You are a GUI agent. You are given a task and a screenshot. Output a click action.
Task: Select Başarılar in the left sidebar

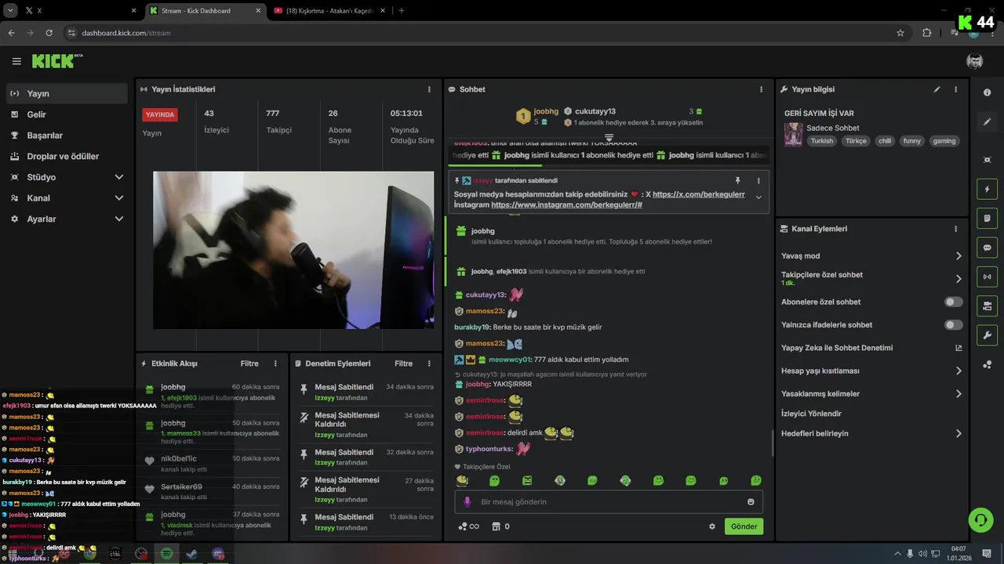(x=66, y=136)
